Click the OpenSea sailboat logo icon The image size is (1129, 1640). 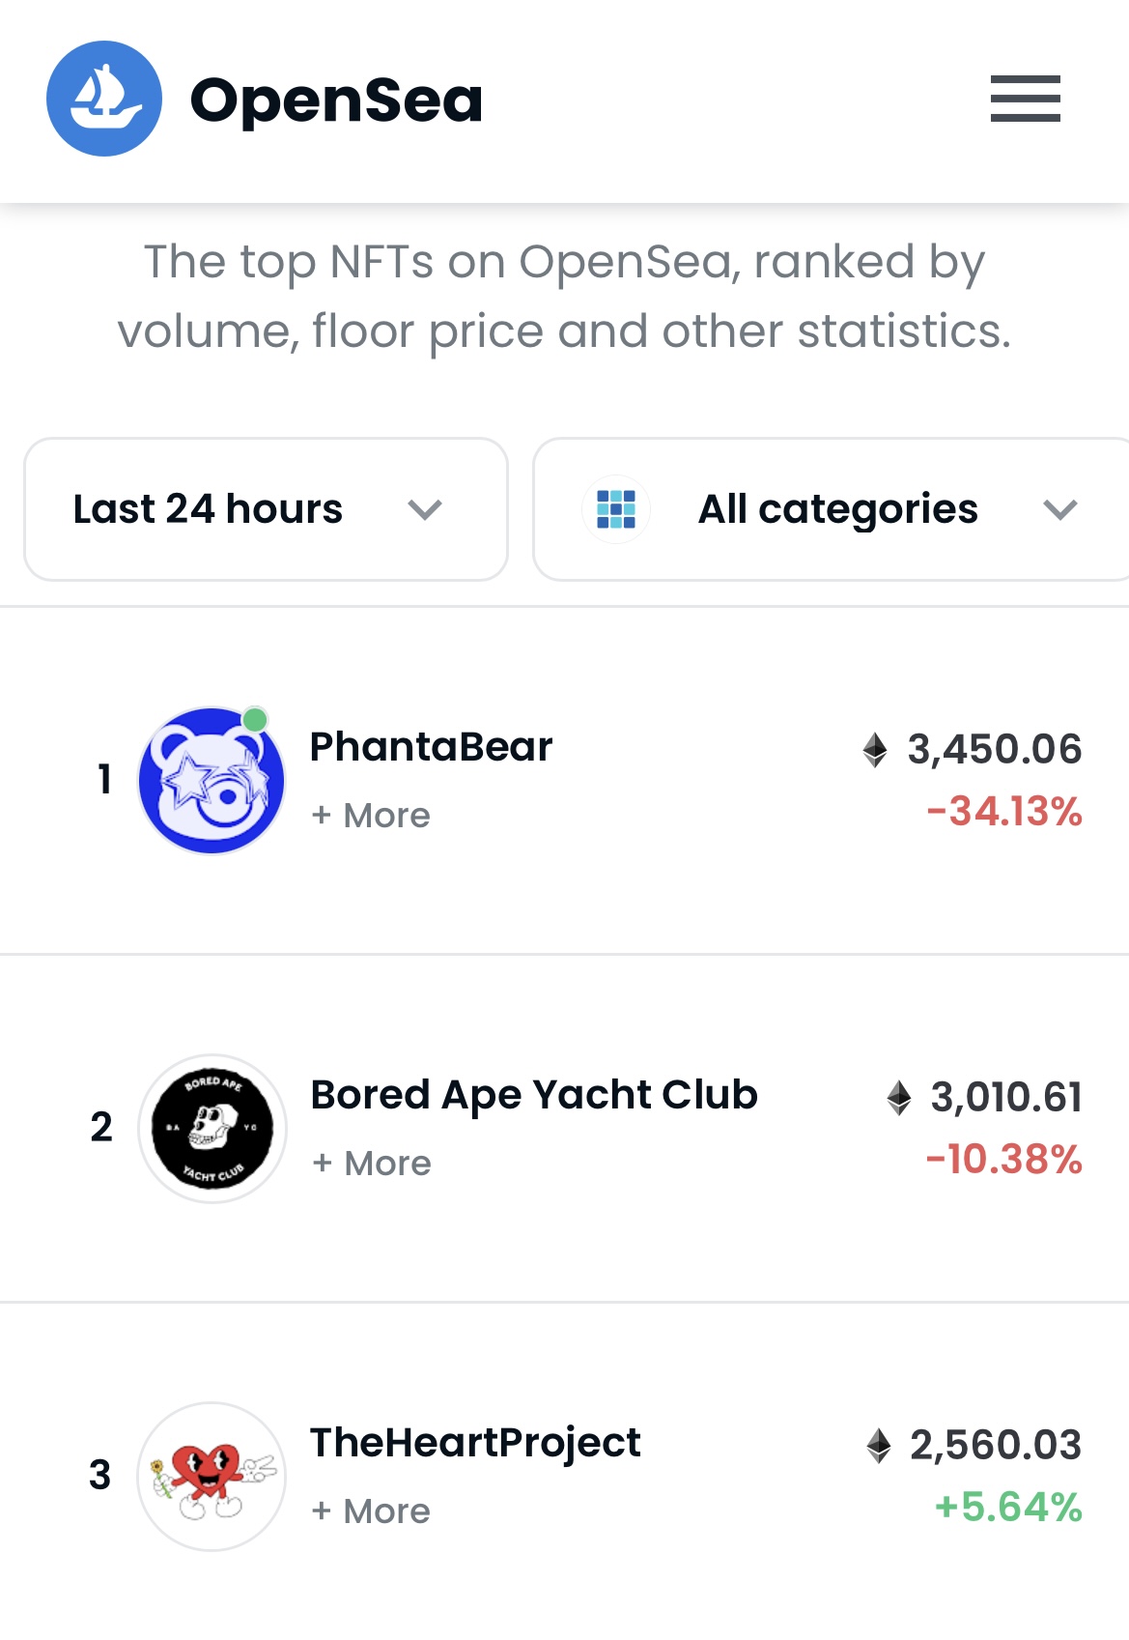(104, 99)
